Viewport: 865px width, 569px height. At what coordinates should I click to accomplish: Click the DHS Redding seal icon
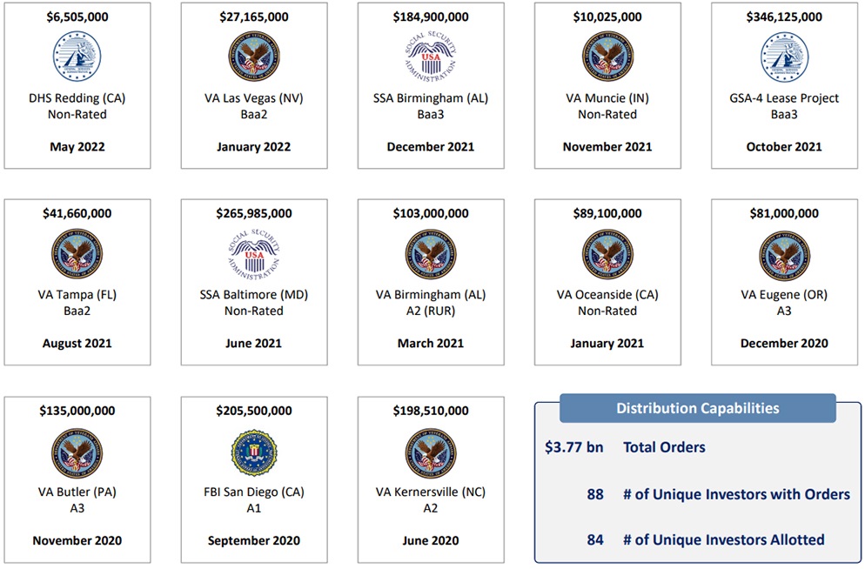point(77,57)
